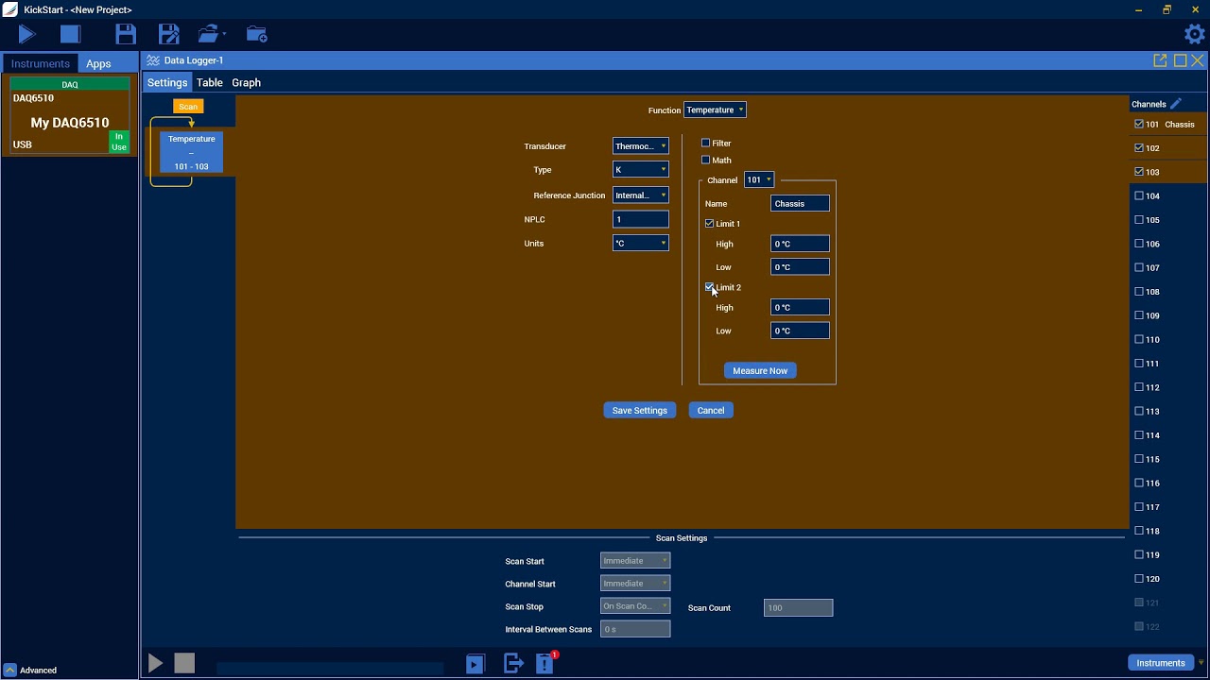Uncheck channel 102 checkbox
Viewport: 1210px width, 680px height.
(x=1139, y=147)
